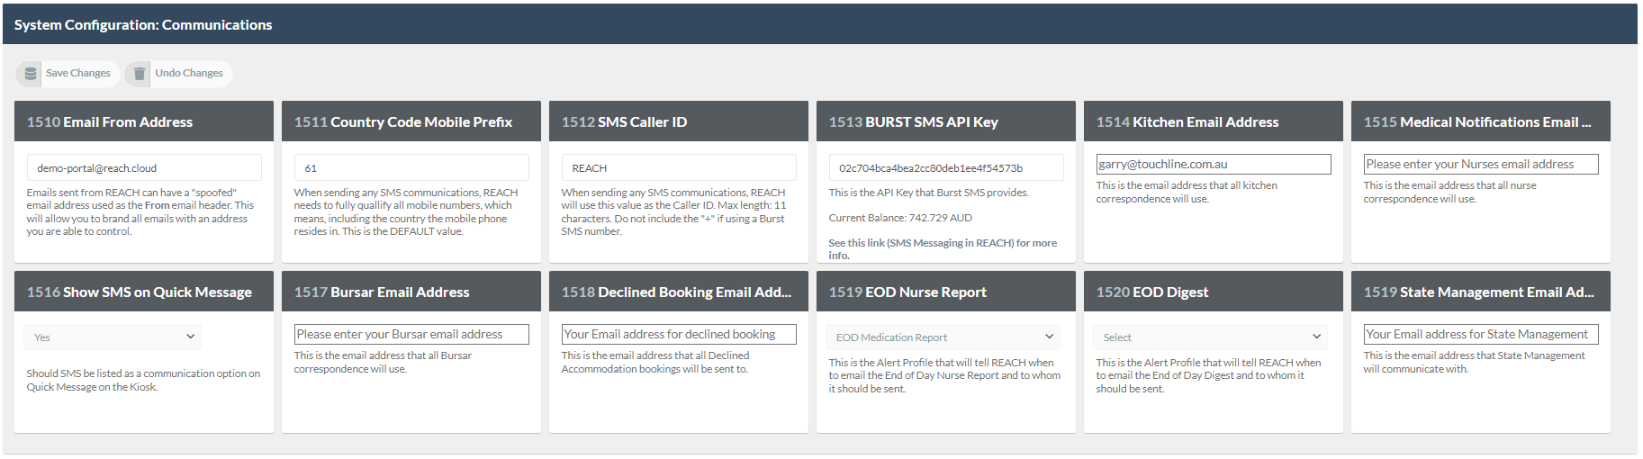Click the 1519 State Management Email header
The width and height of the screenshot is (1643, 459).
click(x=1481, y=292)
